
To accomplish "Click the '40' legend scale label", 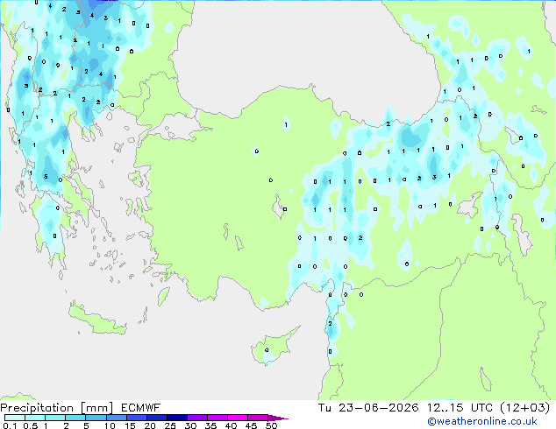I will point(231,425).
